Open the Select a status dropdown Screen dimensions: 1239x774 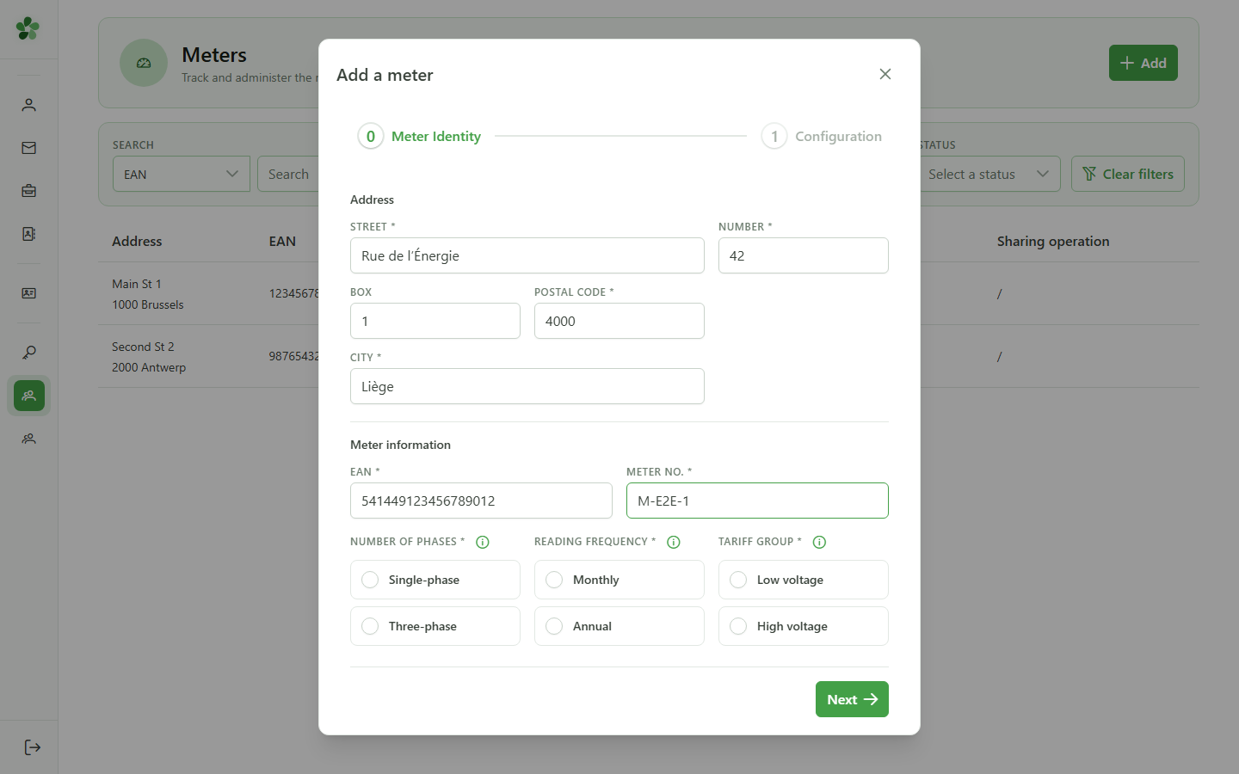click(989, 174)
